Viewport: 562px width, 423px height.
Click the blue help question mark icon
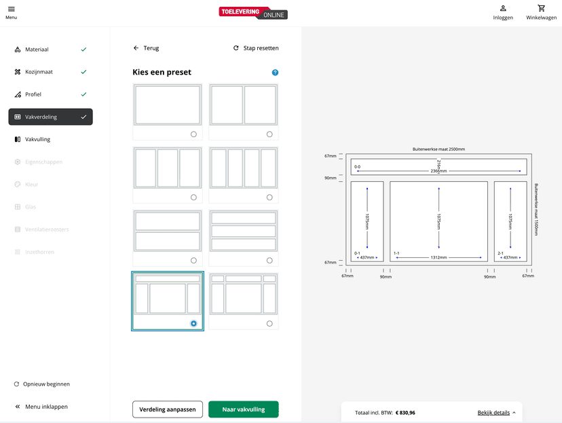pos(275,73)
